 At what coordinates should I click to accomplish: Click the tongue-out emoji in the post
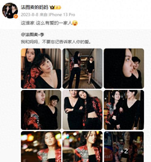[75, 23]
